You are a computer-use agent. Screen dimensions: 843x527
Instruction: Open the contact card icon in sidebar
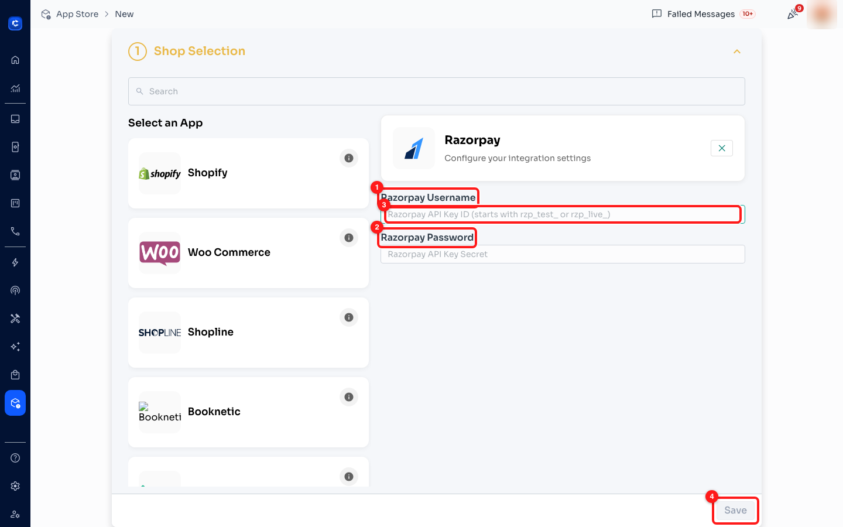coord(15,175)
